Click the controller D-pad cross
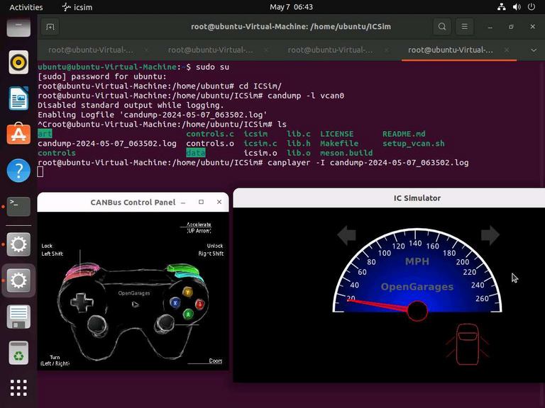The image size is (545, 408). [x=82, y=302]
